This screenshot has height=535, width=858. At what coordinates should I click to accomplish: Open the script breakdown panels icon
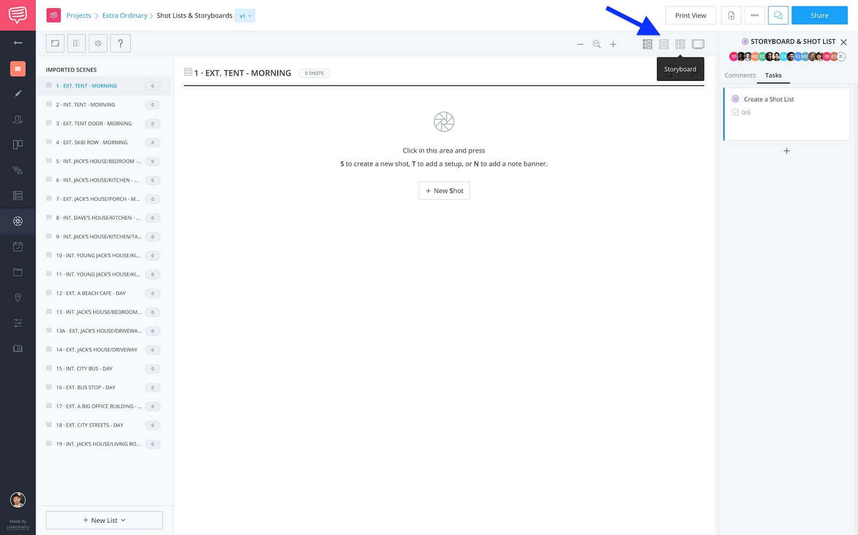(x=18, y=145)
